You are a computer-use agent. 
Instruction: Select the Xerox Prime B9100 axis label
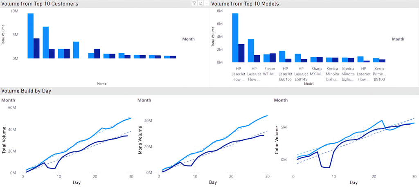click(379, 74)
